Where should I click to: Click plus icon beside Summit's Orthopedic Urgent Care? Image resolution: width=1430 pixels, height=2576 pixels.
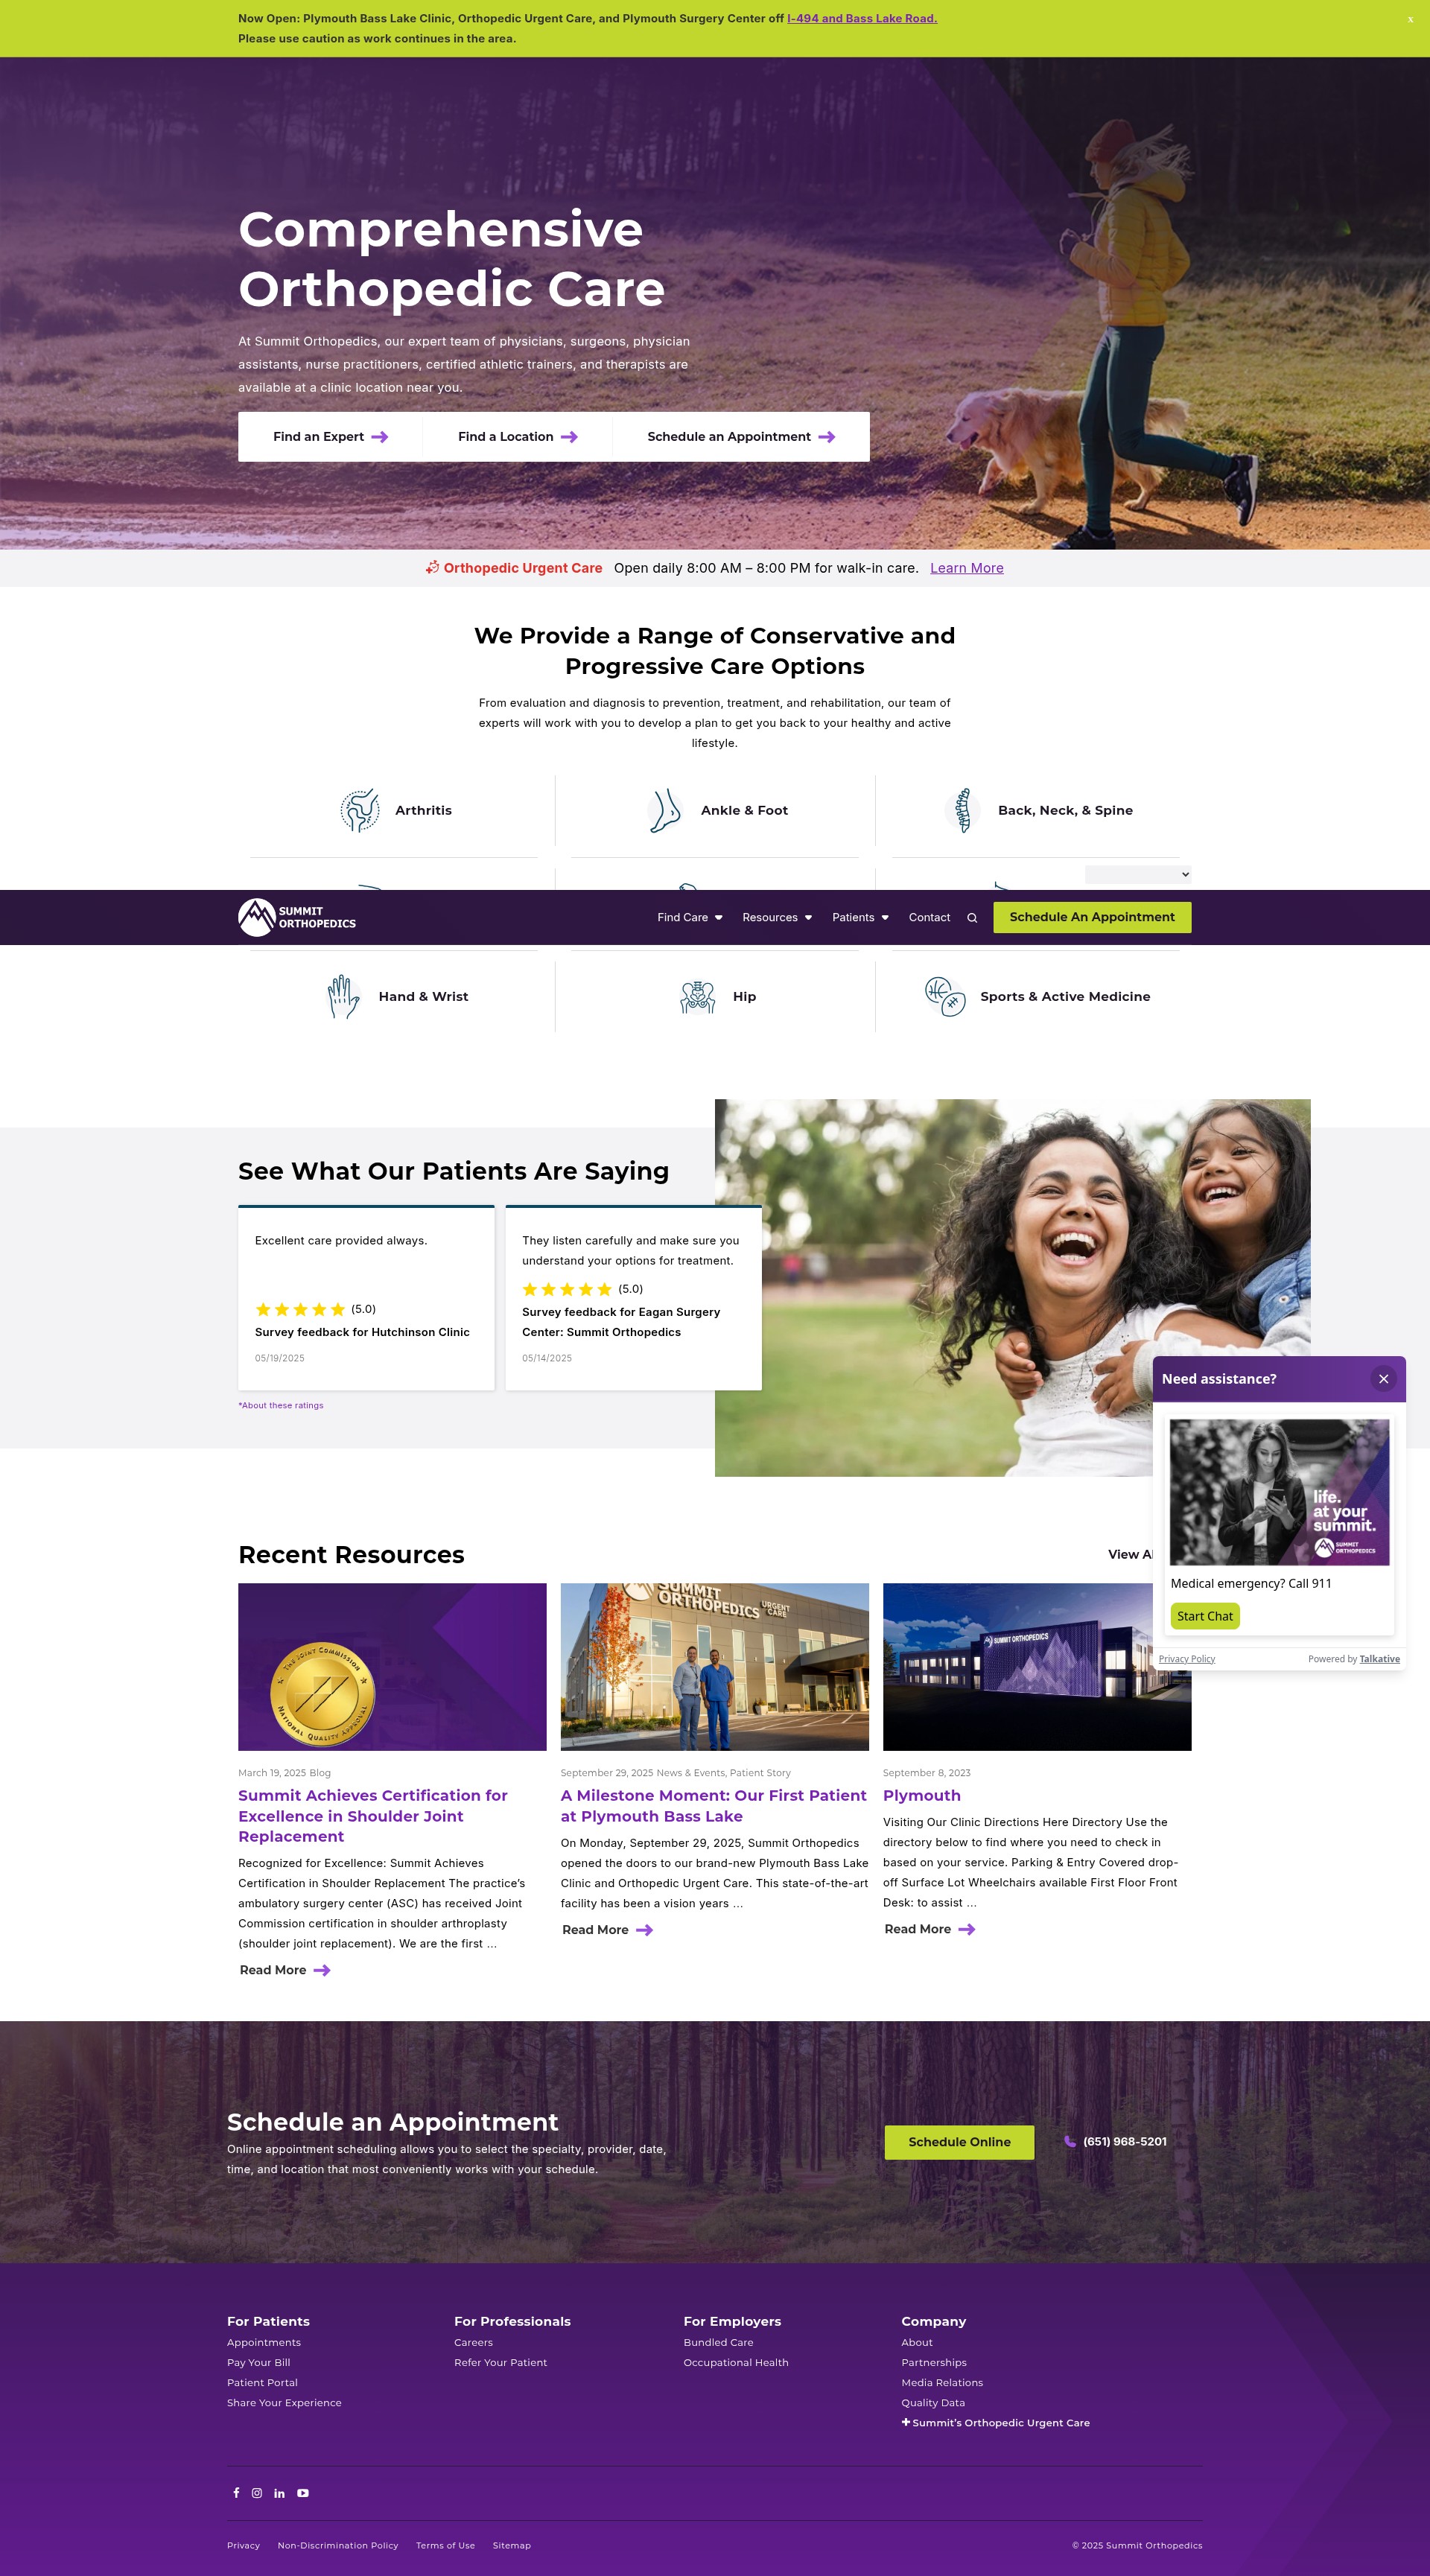point(906,2422)
